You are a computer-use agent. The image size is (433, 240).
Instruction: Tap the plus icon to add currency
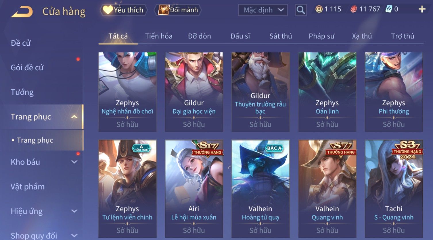(422, 9)
